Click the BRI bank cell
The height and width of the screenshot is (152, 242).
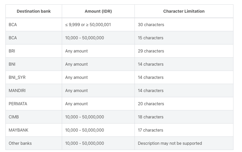(34, 51)
